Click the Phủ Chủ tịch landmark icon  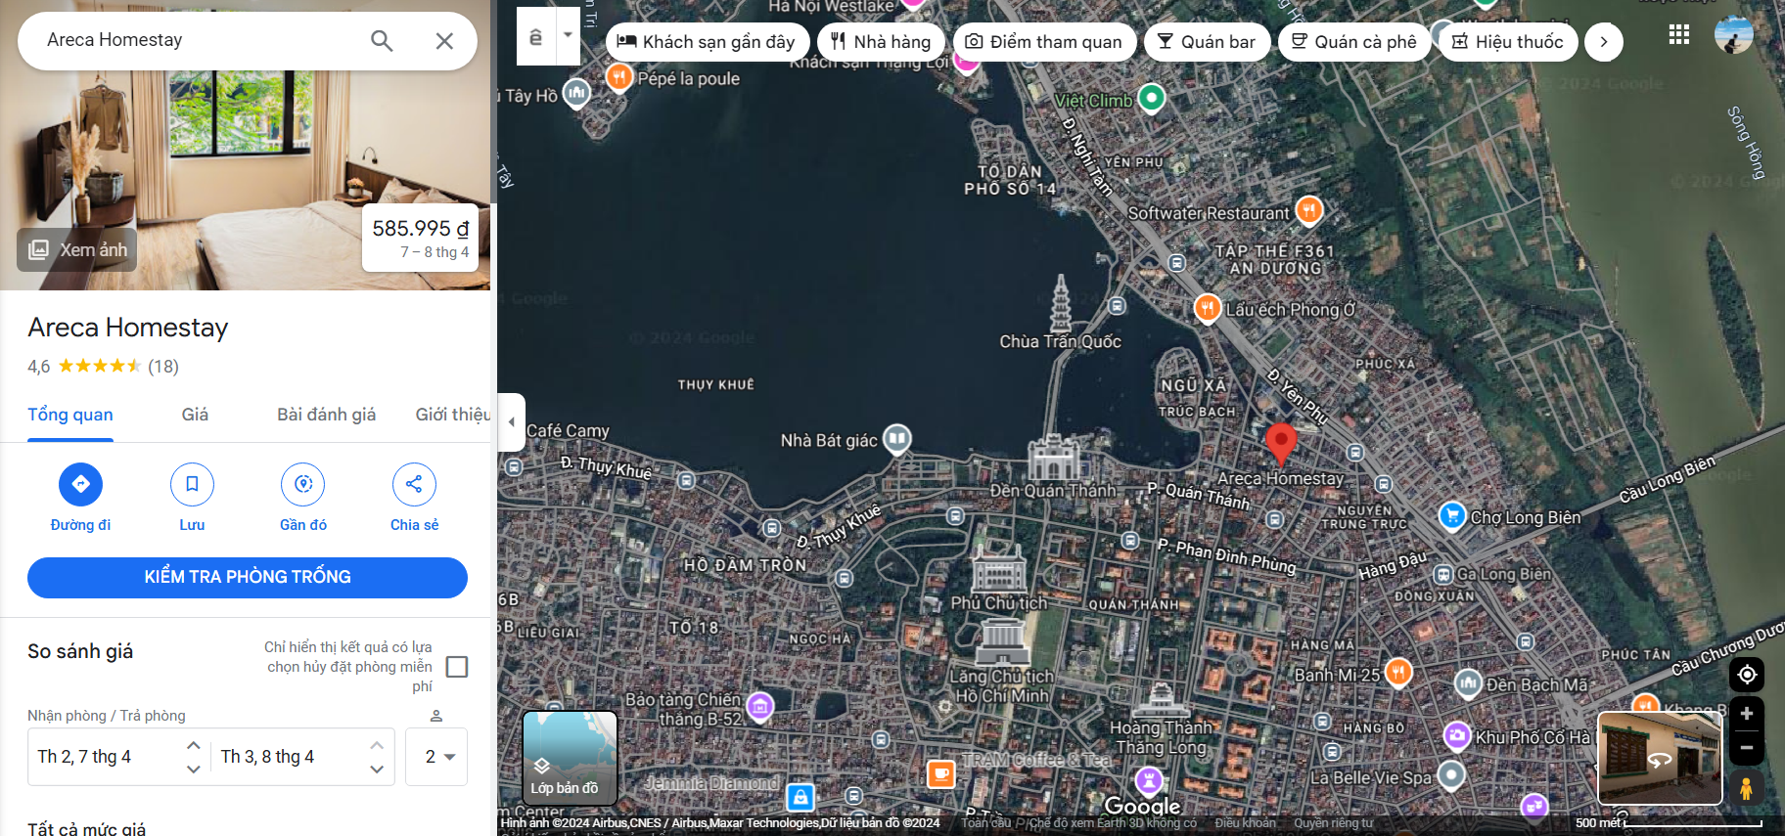click(998, 567)
